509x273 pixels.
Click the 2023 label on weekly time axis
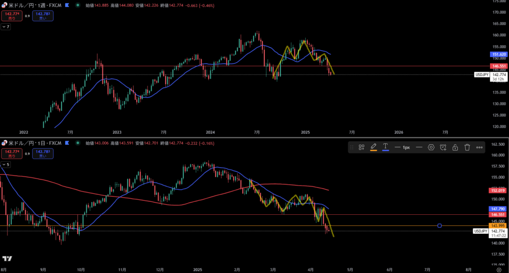pos(117,132)
